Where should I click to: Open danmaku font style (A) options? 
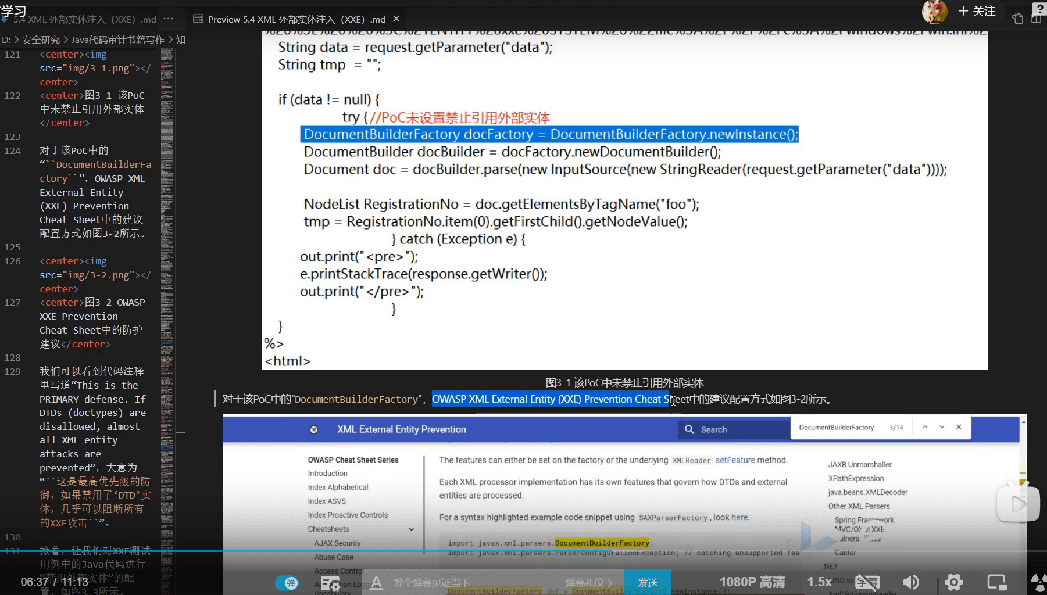coord(376,582)
